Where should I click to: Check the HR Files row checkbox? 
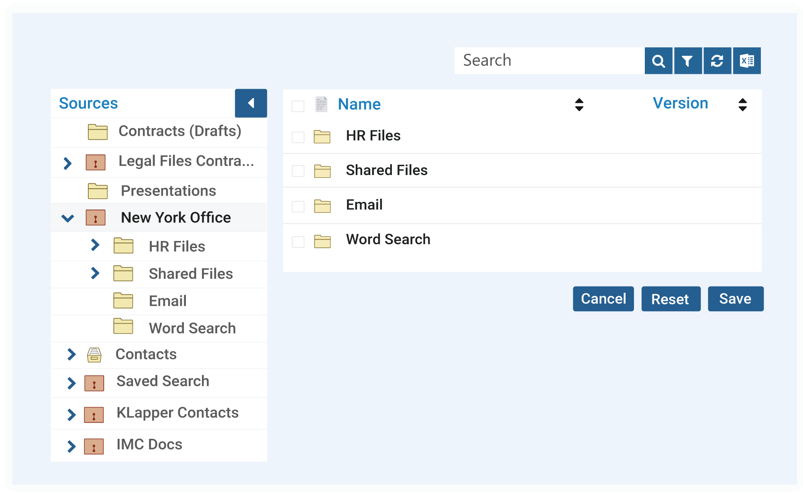(298, 137)
